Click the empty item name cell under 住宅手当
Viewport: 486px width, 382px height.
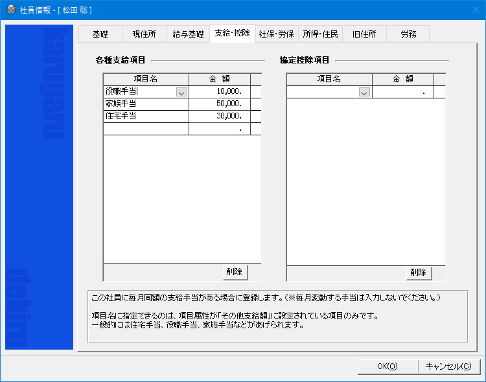(x=146, y=129)
